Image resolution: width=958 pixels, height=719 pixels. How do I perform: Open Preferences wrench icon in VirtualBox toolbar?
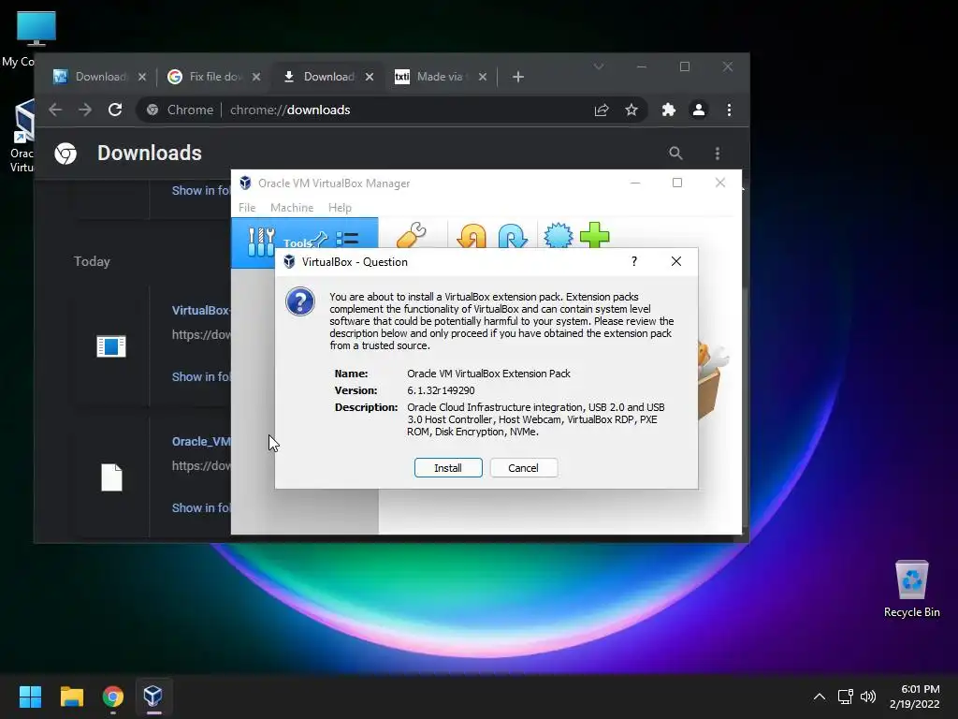tap(412, 236)
